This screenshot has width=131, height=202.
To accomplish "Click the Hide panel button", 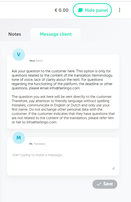I will pos(92,10).
